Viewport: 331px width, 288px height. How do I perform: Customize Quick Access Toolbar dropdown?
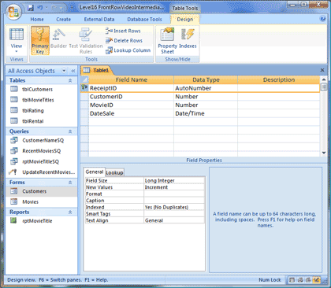point(72,8)
